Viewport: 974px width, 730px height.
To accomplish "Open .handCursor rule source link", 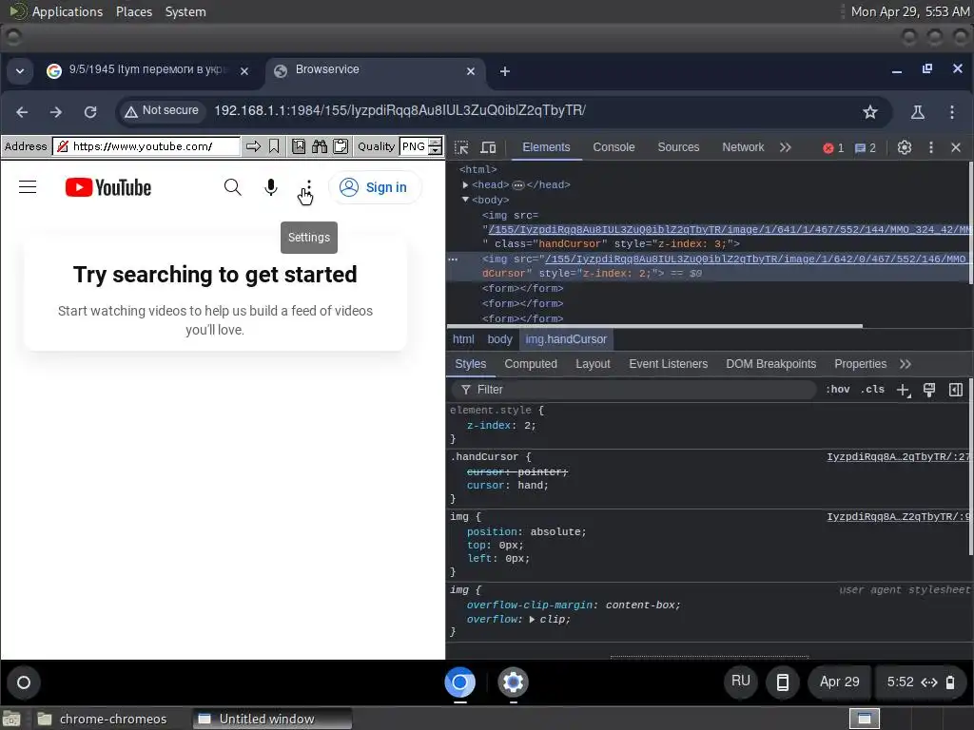I will (x=898, y=457).
